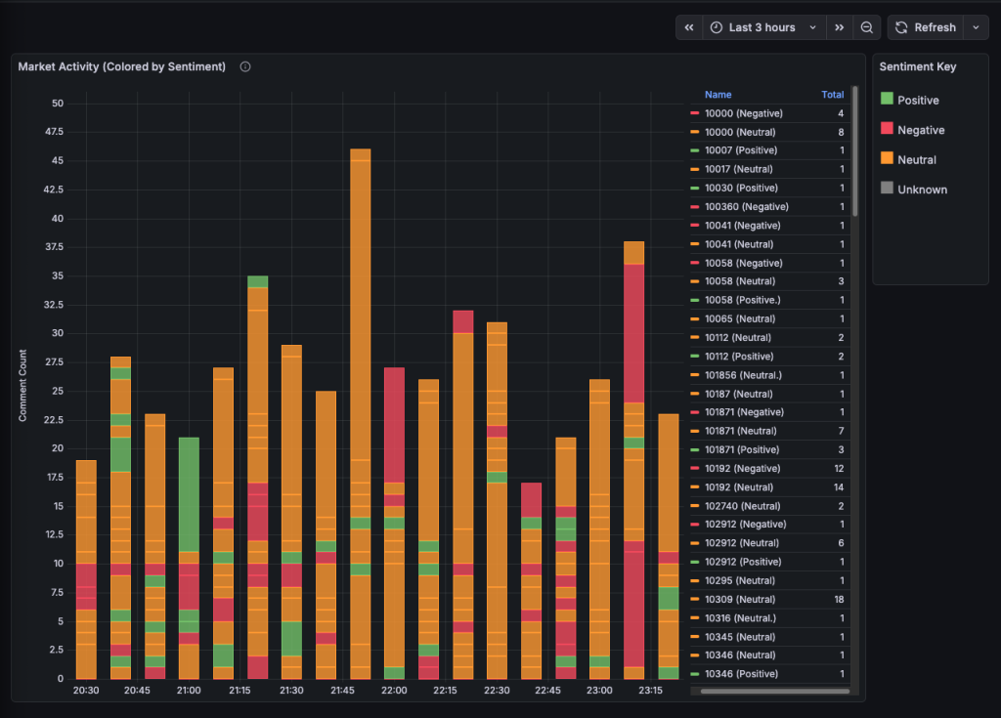Sort legend by the Total column header
This screenshot has height=718, width=1001.
(x=832, y=95)
